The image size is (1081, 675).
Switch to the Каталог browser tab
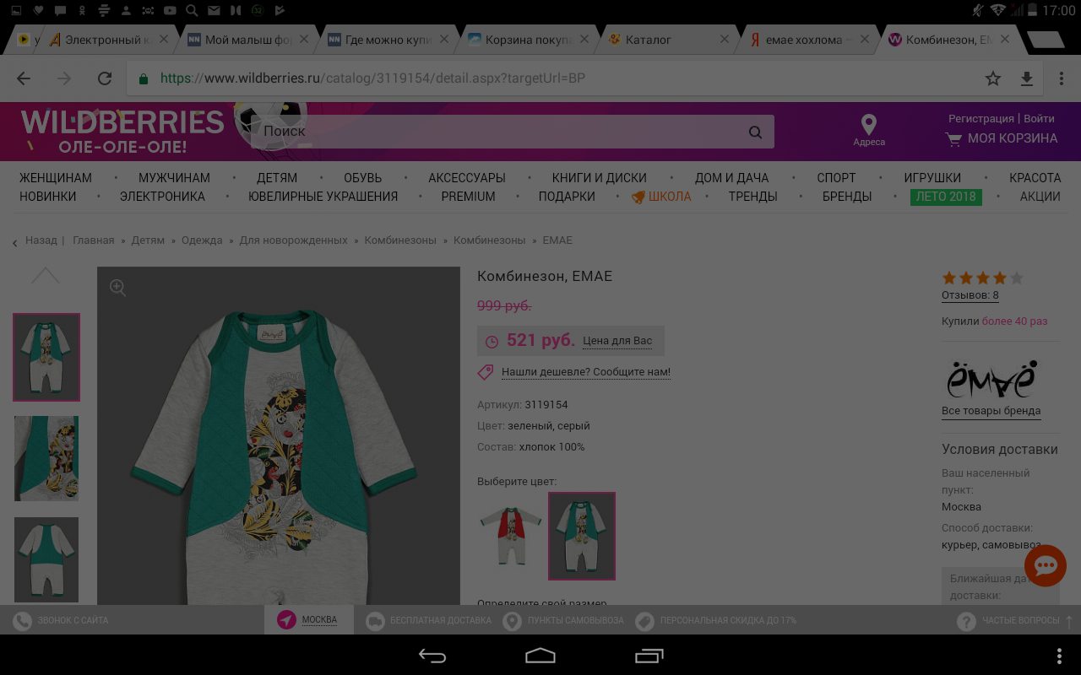[659, 40]
